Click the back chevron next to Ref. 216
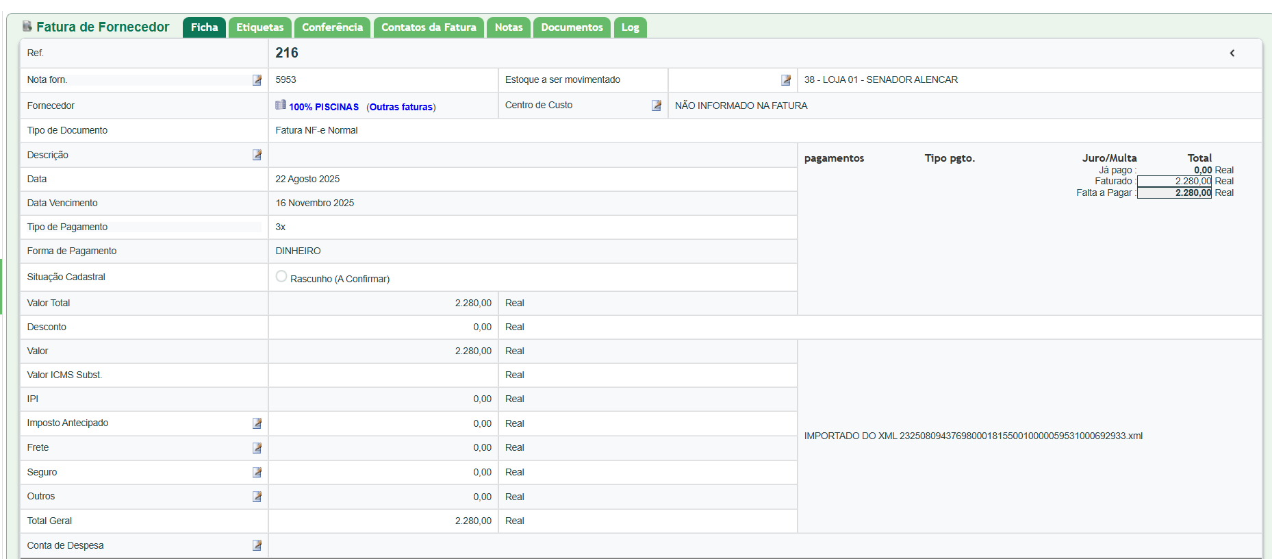 tap(1232, 53)
